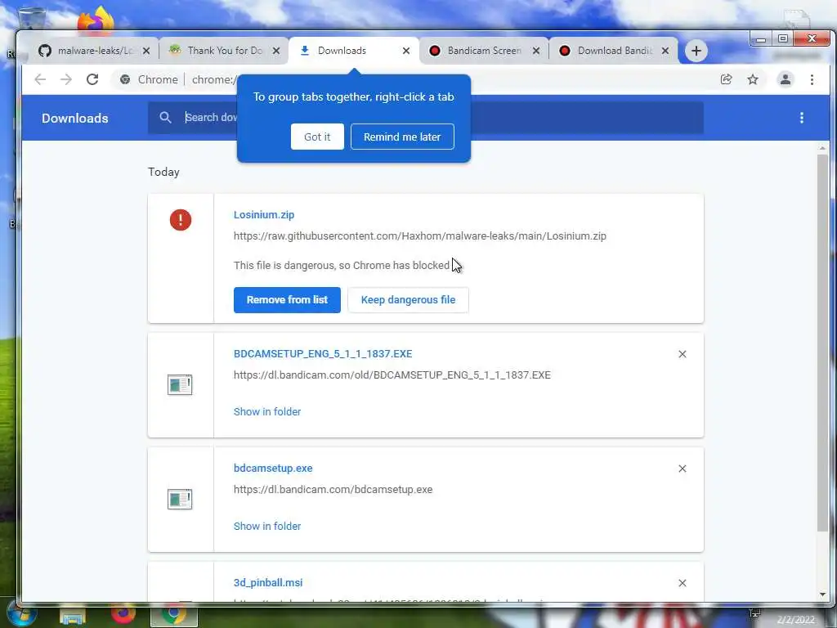Open BDCAMSETUP_ENG_5_1_1_1837.EXE download link
Viewport: 837px width, 628px height.
322,354
